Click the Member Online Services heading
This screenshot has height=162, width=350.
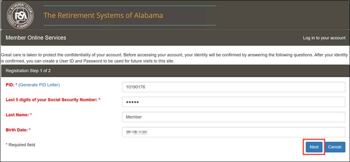[36, 38]
